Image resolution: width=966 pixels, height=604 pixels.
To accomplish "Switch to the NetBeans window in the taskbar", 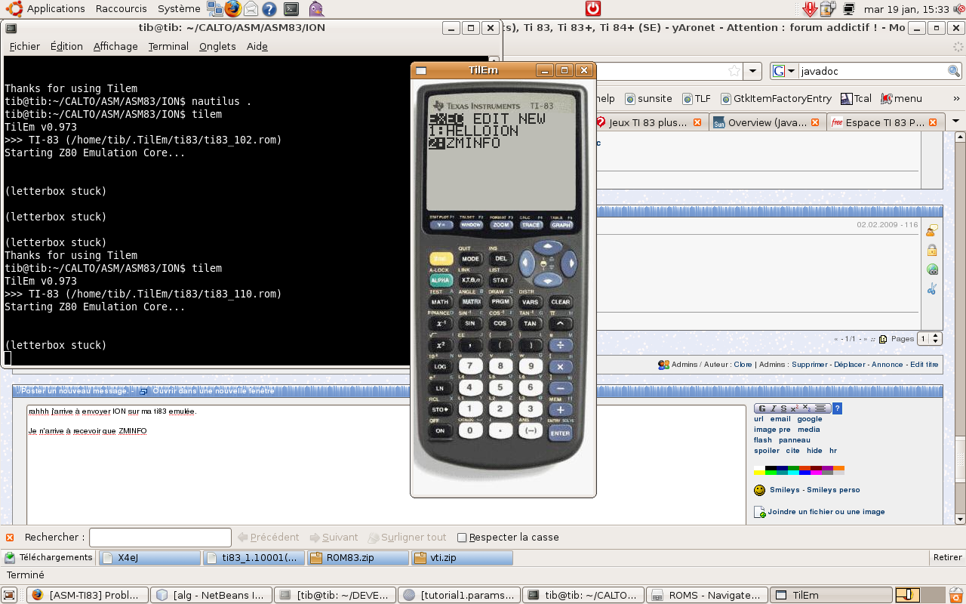I will tap(211, 595).
